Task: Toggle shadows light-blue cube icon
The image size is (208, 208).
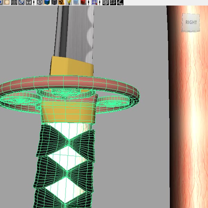Action: click(76, 2)
